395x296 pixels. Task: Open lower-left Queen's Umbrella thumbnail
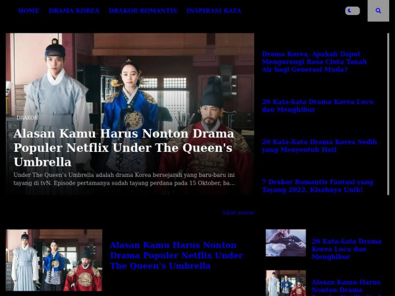(x=54, y=260)
